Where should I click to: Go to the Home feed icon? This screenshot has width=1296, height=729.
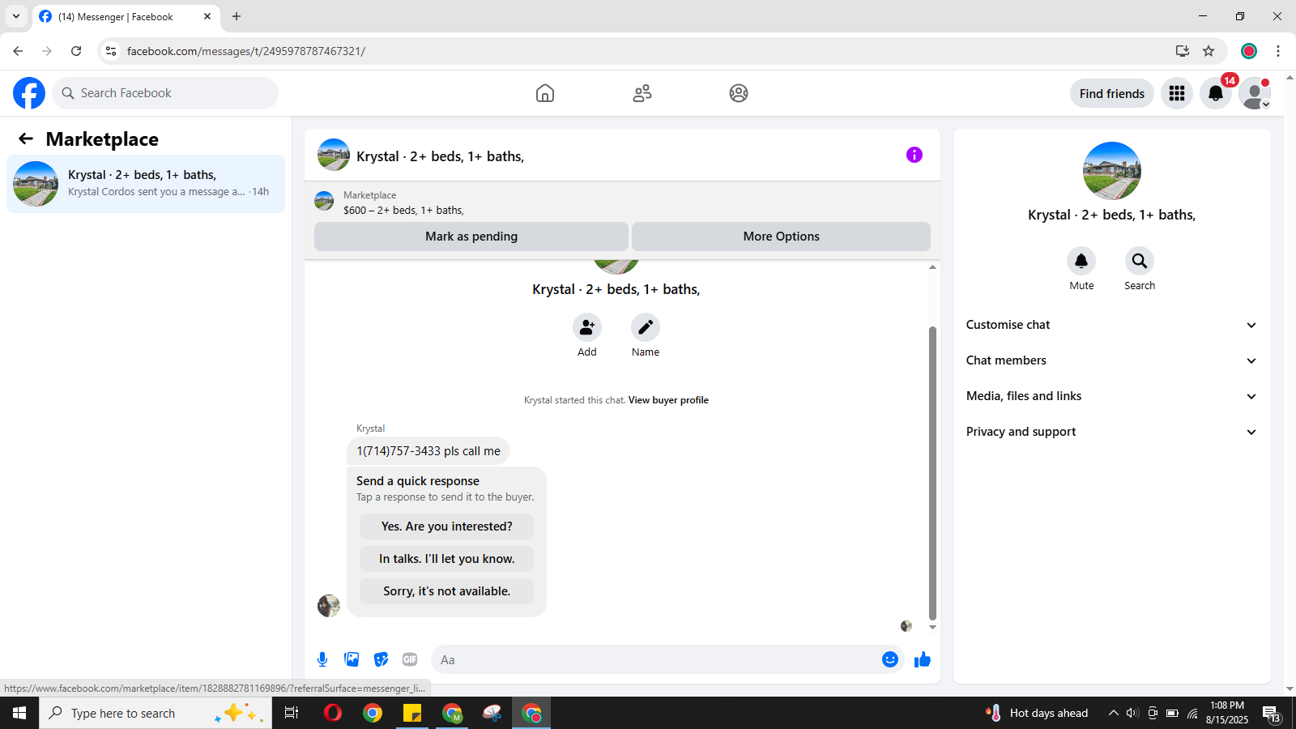coord(545,93)
